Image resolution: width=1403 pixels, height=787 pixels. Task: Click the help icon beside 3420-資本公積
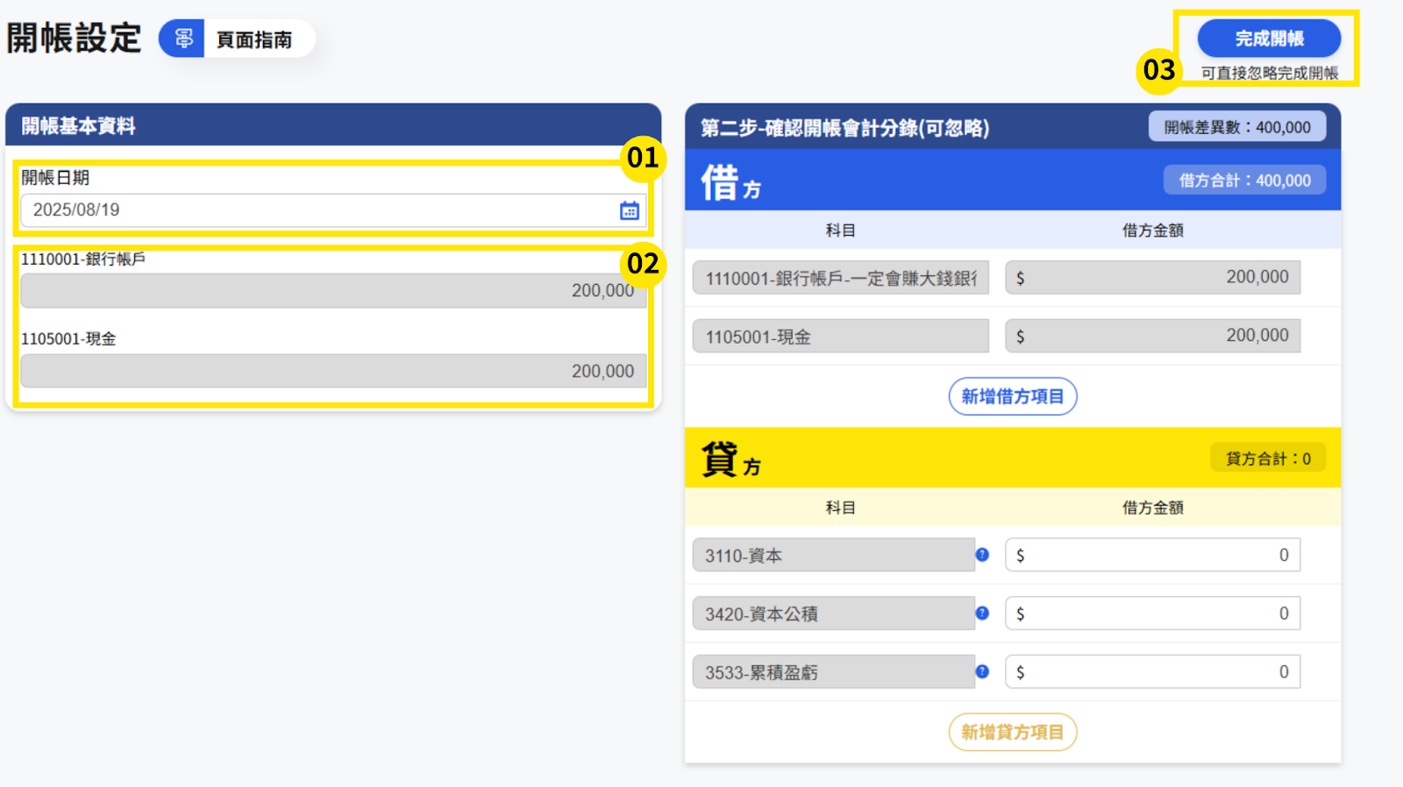tap(982, 613)
